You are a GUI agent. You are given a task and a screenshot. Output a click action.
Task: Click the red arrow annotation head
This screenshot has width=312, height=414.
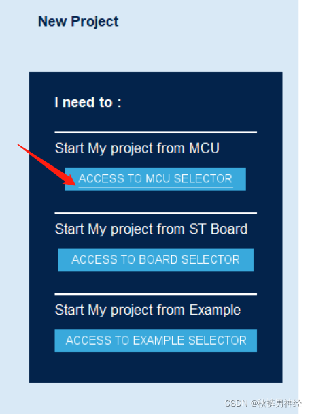[71, 180]
